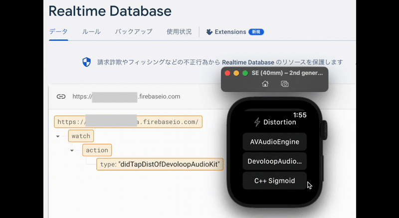Maximize the watch simulator window
The height and width of the screenshot is (218, 399).
[x=245, y=73]
